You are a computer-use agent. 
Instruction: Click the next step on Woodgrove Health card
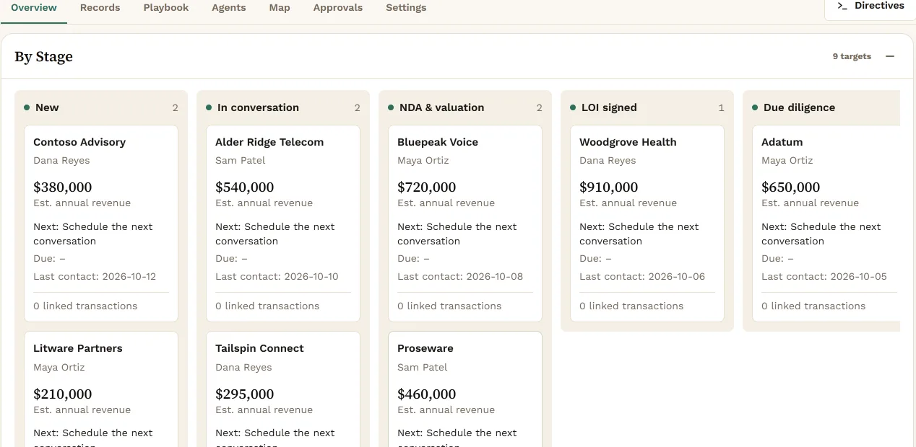639,234
